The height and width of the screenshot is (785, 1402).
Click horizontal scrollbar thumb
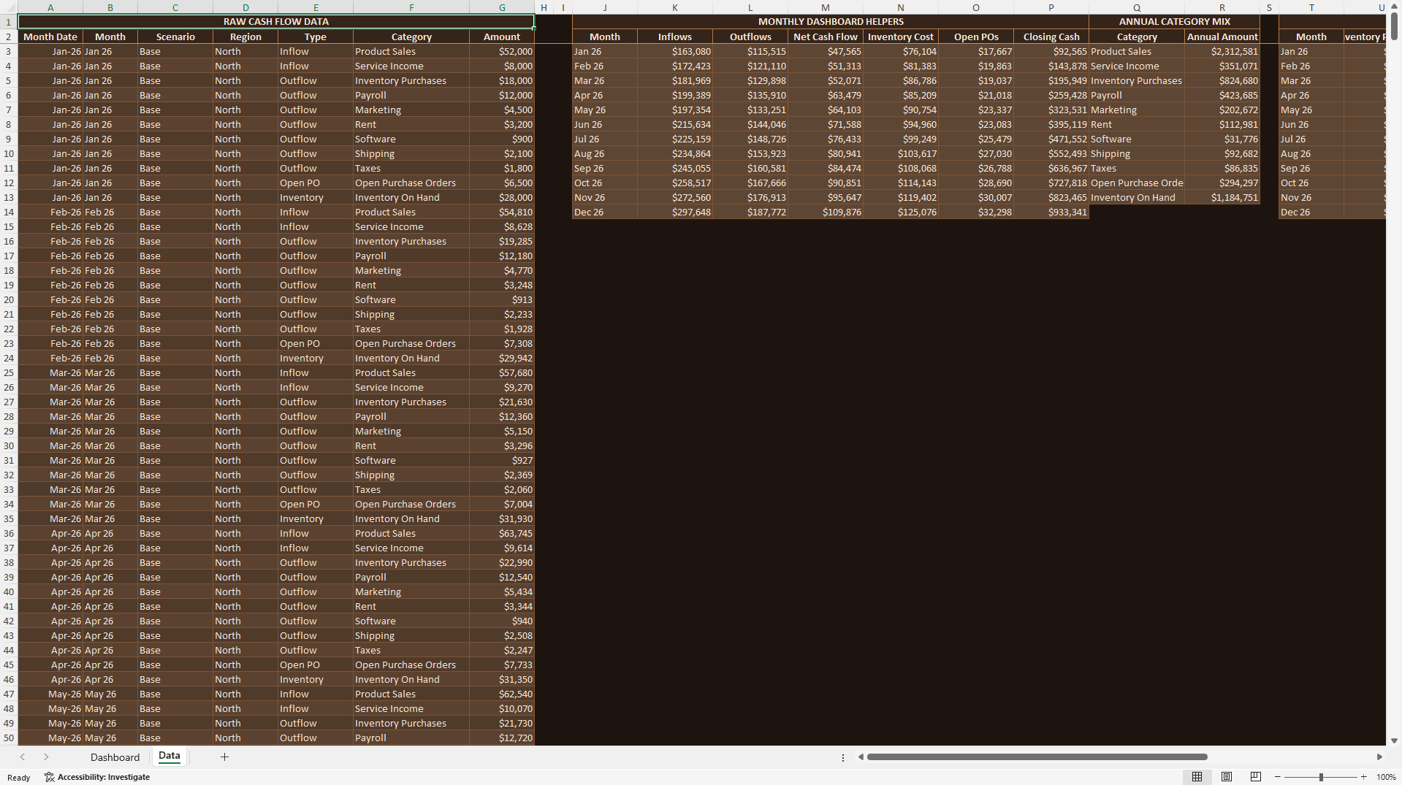click(1037, 757)
